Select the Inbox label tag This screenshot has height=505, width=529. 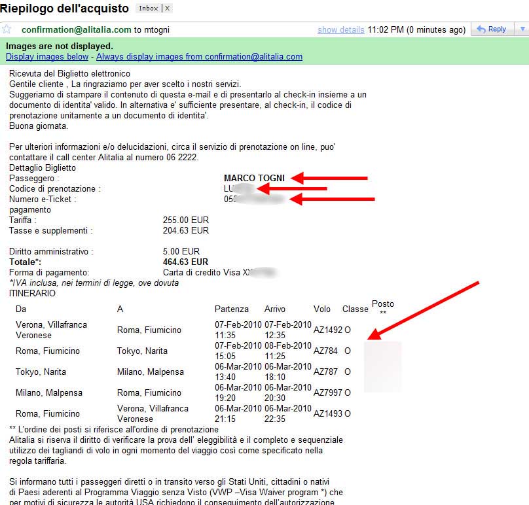click(149, 9)
